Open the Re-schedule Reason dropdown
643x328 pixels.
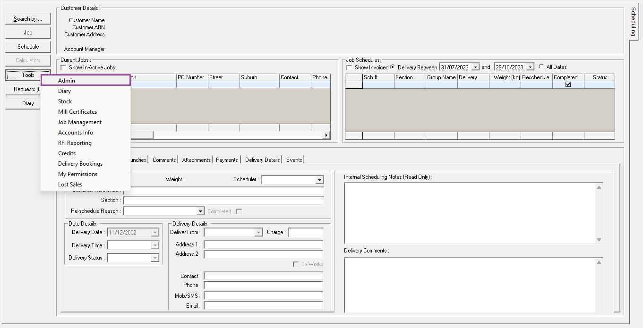click(x=200, y=211)
